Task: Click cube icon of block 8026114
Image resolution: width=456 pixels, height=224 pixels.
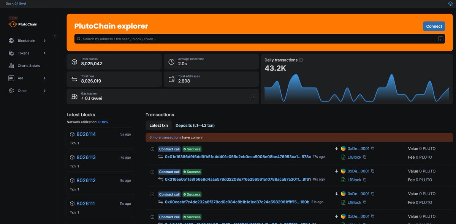Action: point(72,134)
